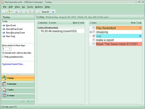This screenshot has height=109, width=145.
Task: Click the New document toolbar icon
Action: 5,12
